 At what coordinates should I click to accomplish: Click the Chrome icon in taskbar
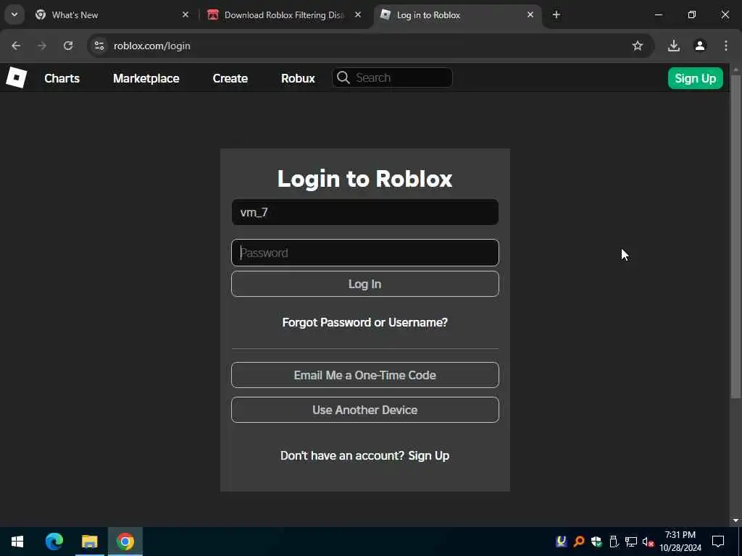[x=125, y=542]
